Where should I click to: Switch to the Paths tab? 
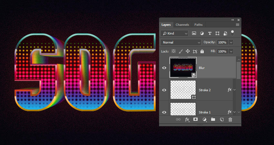tap(199, 24)
